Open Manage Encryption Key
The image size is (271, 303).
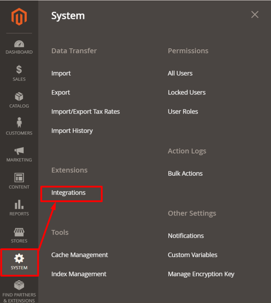coord(201,274)
